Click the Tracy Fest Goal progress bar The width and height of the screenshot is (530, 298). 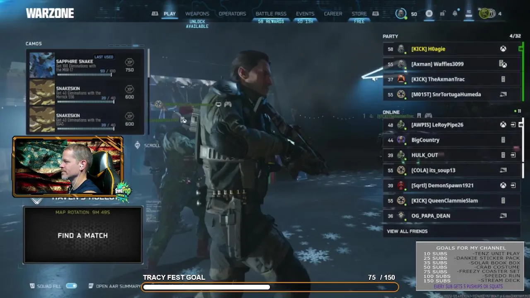(270, 287)
